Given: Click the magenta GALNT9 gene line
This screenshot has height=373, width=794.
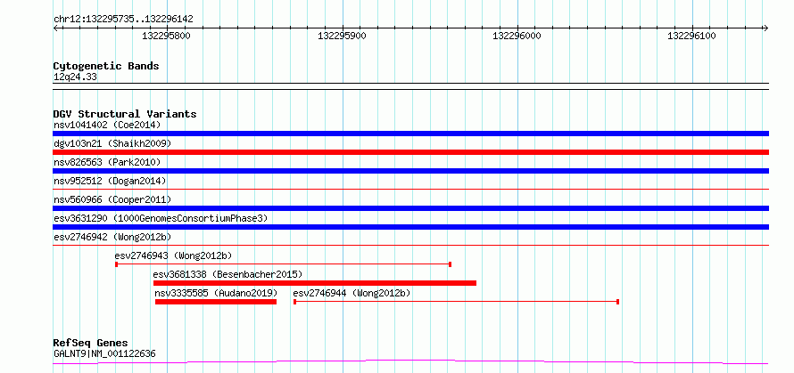Looking at the screenshot, I should coord(410,362).
